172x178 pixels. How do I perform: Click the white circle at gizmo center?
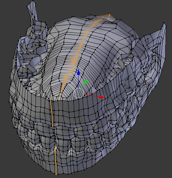click(x=79, y=93)
